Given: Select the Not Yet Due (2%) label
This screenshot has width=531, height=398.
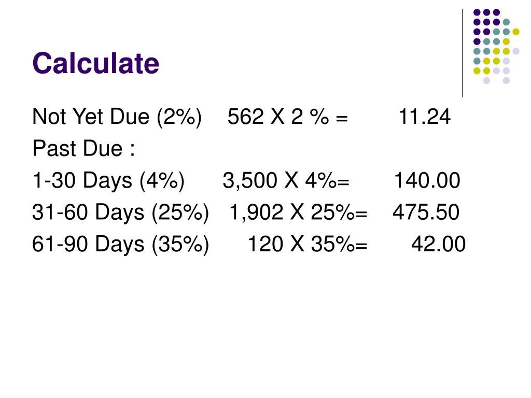Looking at the screenshot, I should [117, 117].
